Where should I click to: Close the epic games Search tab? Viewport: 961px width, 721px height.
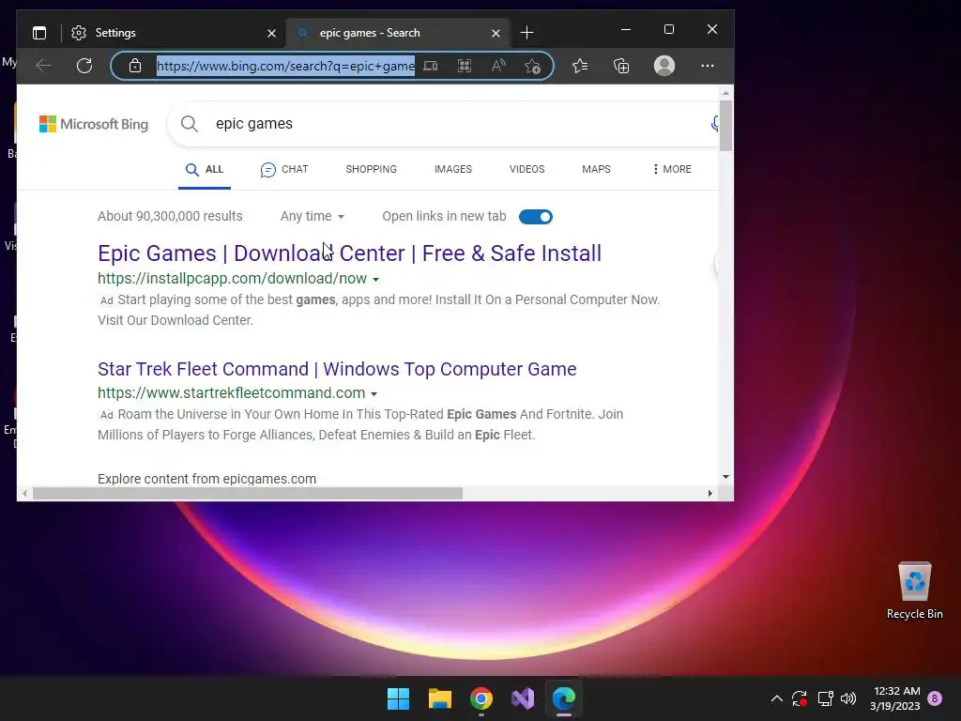pyautogui.click(x=496, y=33)
